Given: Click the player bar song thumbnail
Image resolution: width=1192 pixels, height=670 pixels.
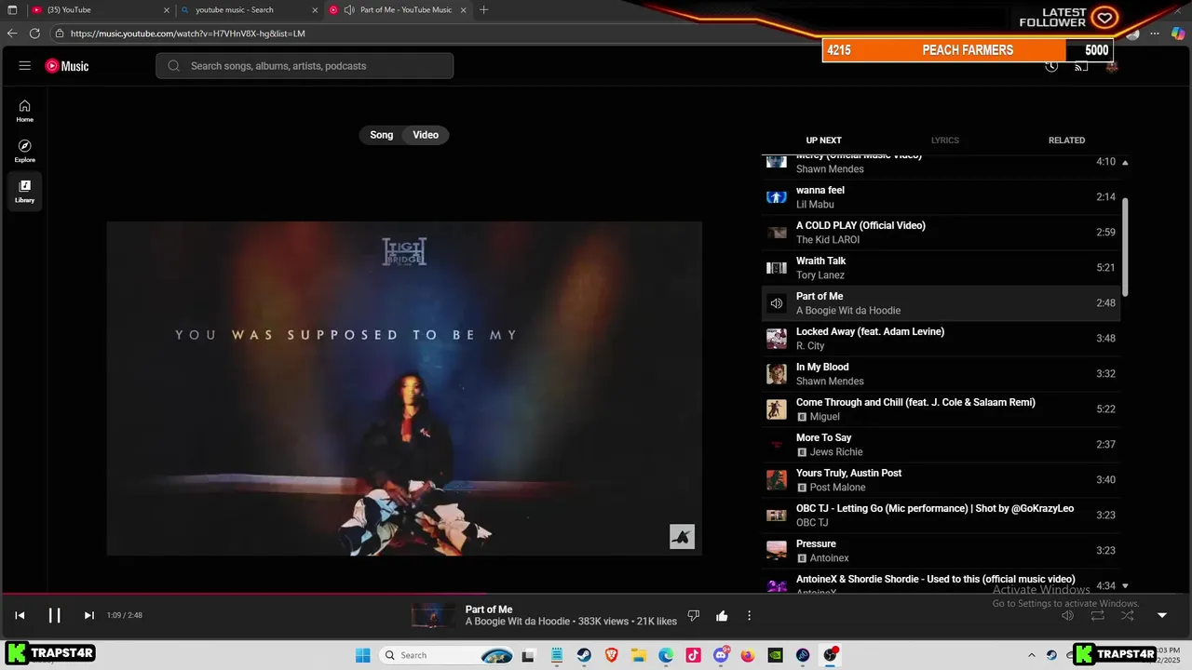Looking at the screenshot, I should tap(434, 615).
